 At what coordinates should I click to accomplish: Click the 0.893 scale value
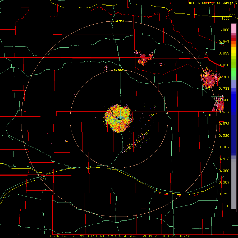coord(224,53)
